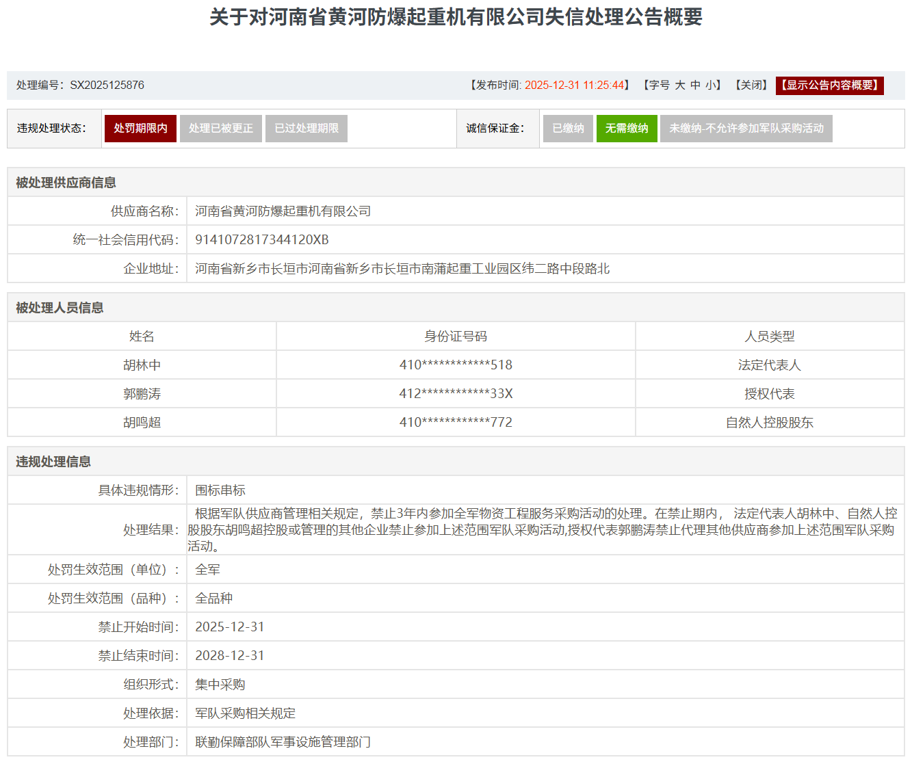Click the 身份证号码 column header

[456, 337]
